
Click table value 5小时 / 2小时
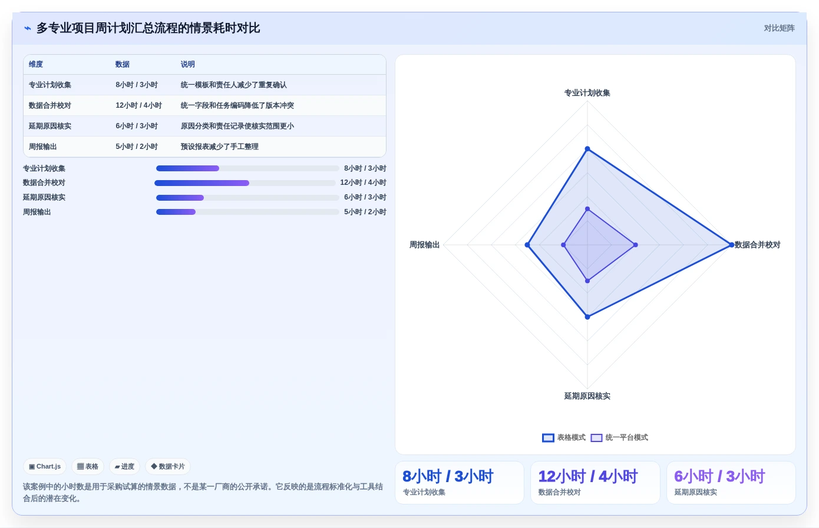coord(137,147)
